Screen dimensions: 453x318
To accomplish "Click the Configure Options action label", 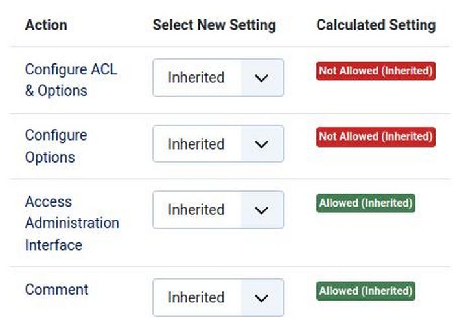I will 56,146.
